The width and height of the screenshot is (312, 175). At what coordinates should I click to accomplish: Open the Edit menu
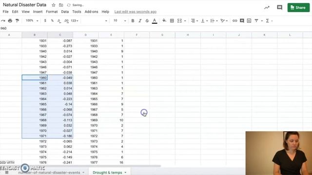click(15, 12)
